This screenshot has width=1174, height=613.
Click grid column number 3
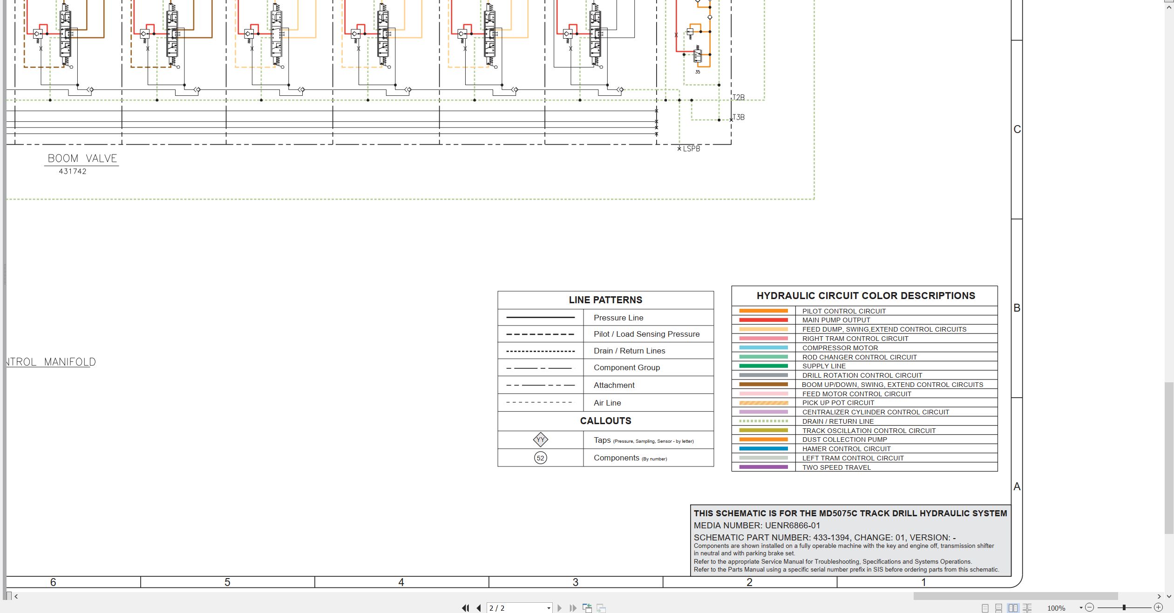[576, 582]
